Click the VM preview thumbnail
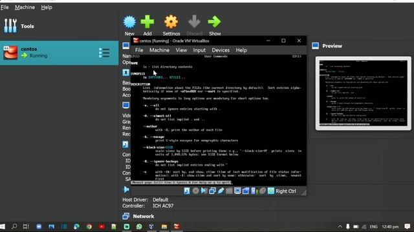414x232 pixels. [364, 93]
